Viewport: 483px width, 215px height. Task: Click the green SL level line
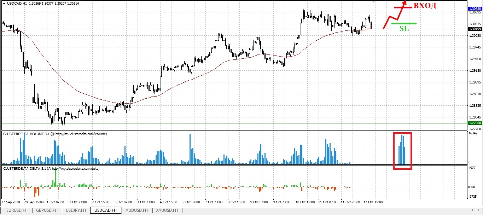[x=404, y=23]
